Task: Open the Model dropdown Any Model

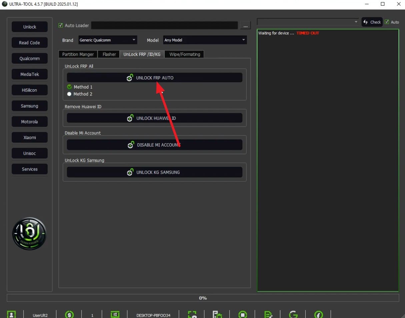Action: 205,40
